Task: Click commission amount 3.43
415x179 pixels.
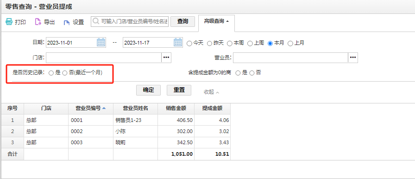Action: (212, 142)
